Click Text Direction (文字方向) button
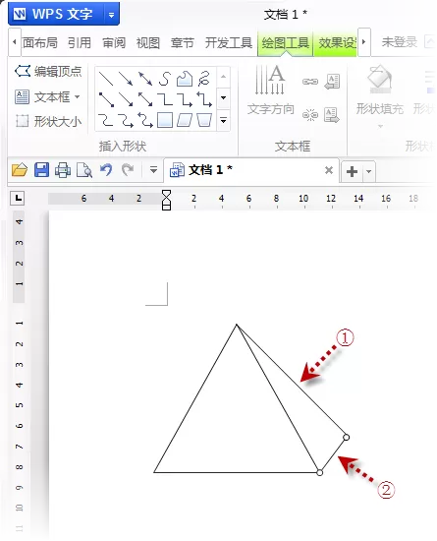Screen dimensions: 437x541 pyautogui.click(x=271, y=90)
